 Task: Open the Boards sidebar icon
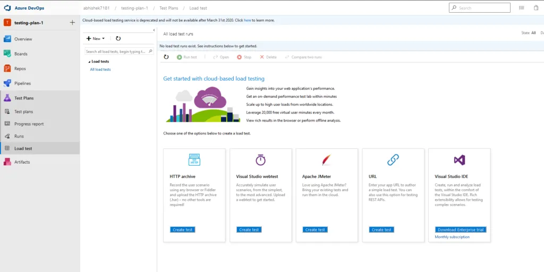pos(7,54)
